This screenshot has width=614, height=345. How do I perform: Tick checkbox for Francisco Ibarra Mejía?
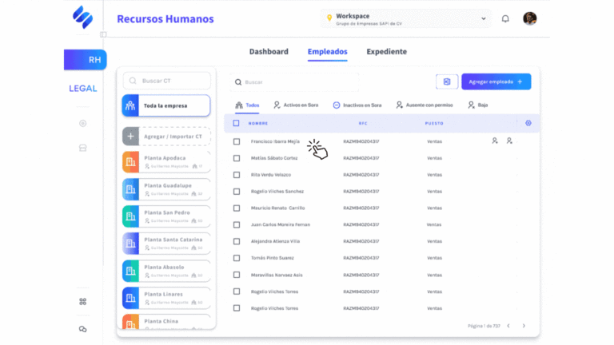[x=236, y=141]
